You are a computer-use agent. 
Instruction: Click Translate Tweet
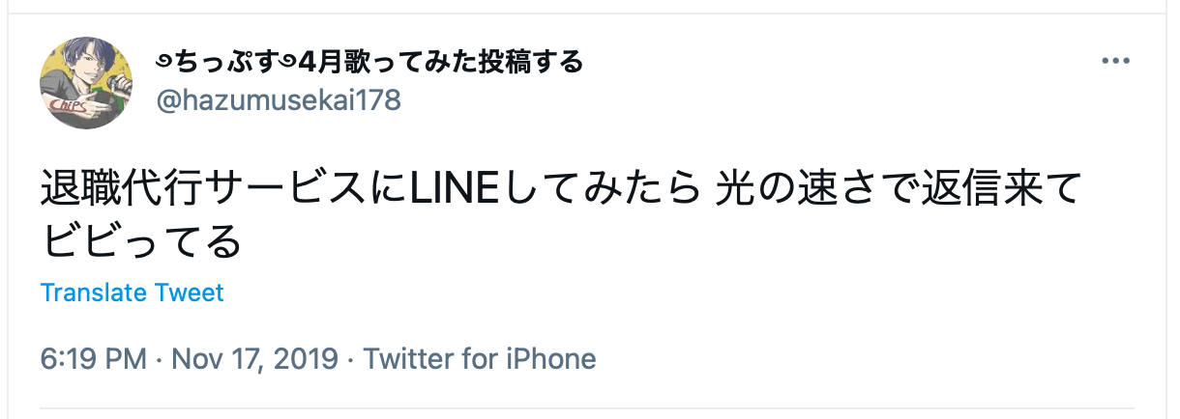click(133, 293)
